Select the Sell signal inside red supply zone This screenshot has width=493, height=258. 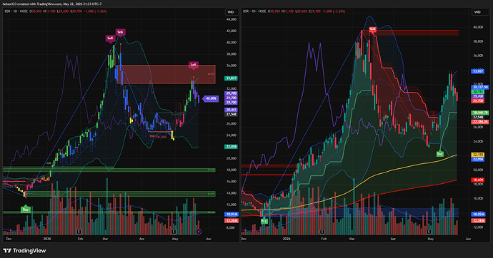(194, 65)
